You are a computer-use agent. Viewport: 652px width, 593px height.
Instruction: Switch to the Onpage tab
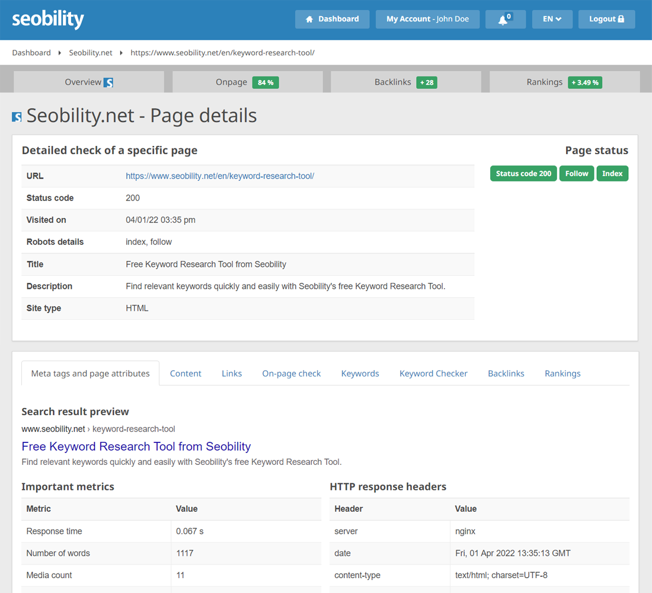[x=247, y=82]
